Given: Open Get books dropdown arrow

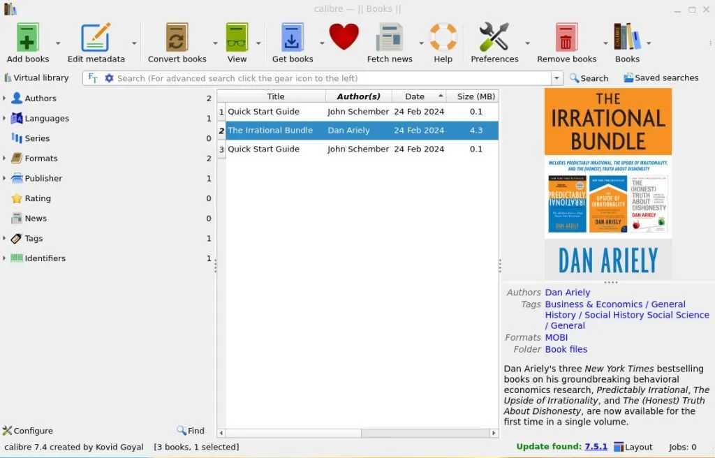Looking at the screenshot, I should [x=322, y=43].
